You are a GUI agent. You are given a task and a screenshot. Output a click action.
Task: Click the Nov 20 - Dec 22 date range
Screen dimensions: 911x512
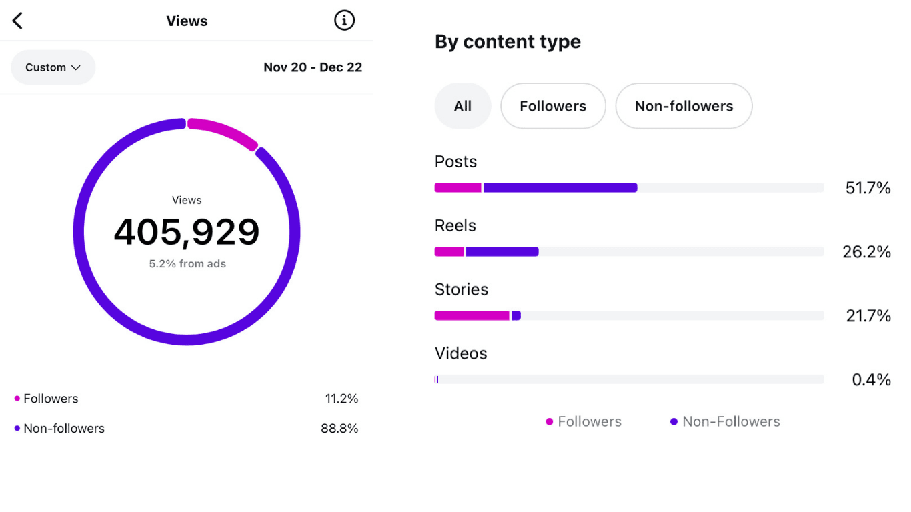pos(313,67)
